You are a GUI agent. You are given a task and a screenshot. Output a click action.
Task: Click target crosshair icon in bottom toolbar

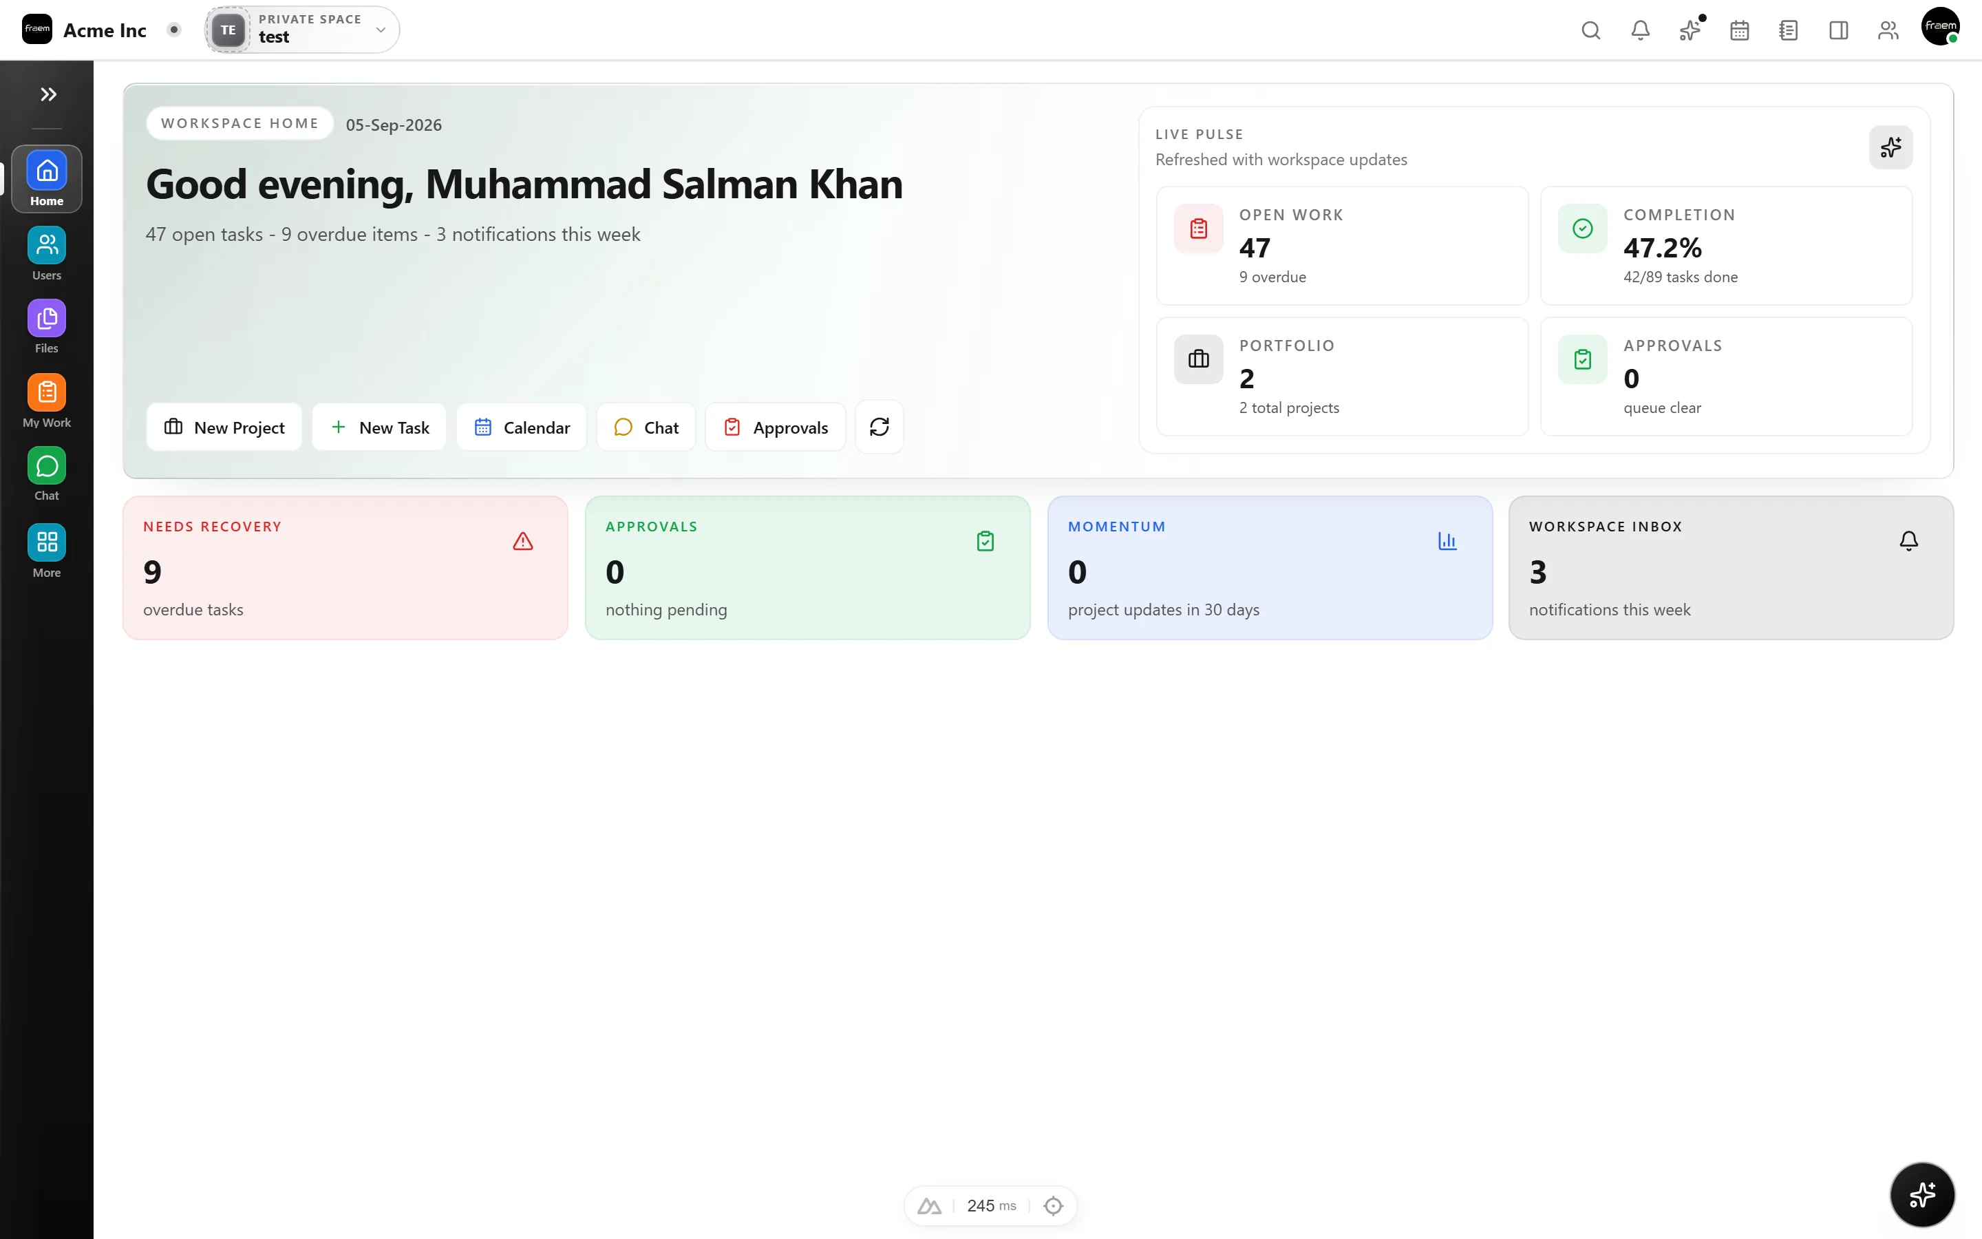(1053, 1205)
